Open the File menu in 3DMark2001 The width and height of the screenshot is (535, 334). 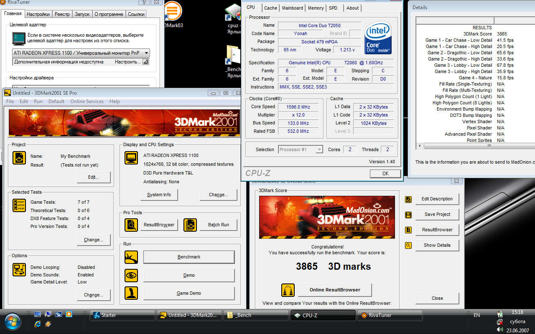point(10,101)
